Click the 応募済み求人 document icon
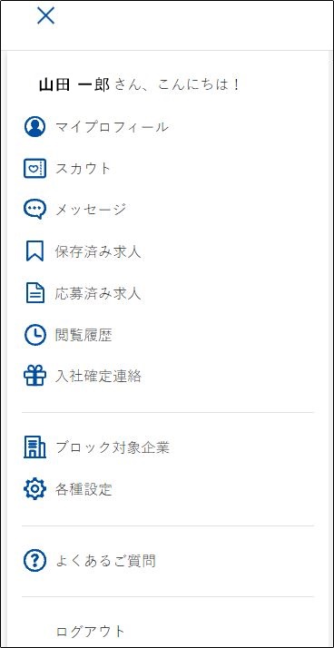 point(34,294)
